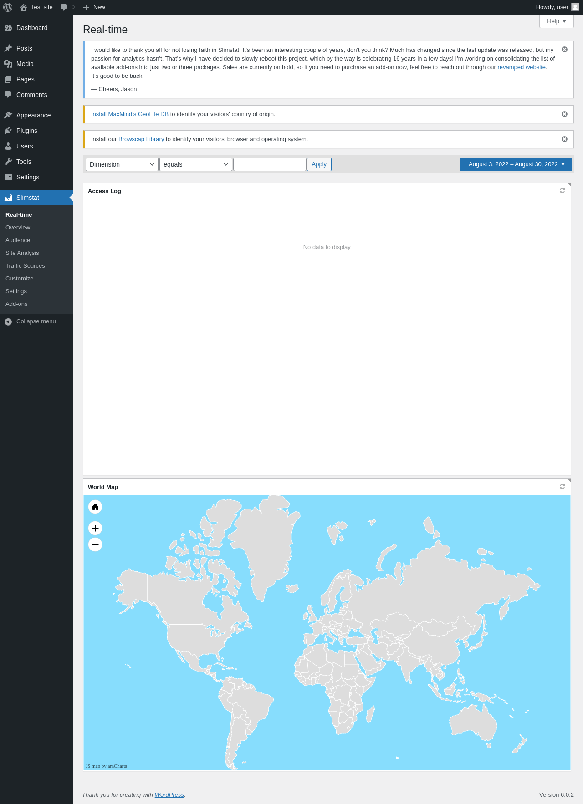Click the Users icon in sidebar
The height and width of the screenshot is (804, 583).
tap(8, 146)
